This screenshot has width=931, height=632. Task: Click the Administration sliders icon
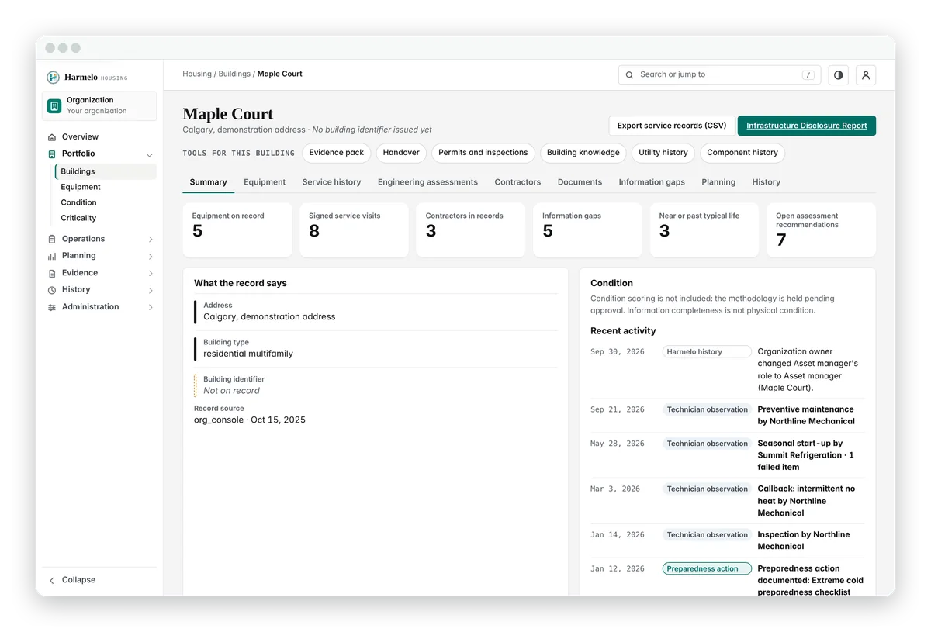(52, 307)
